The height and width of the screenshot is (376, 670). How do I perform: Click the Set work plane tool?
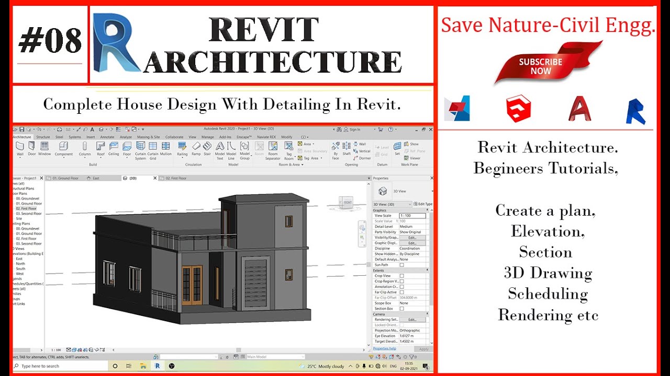(x=397, y=148)
